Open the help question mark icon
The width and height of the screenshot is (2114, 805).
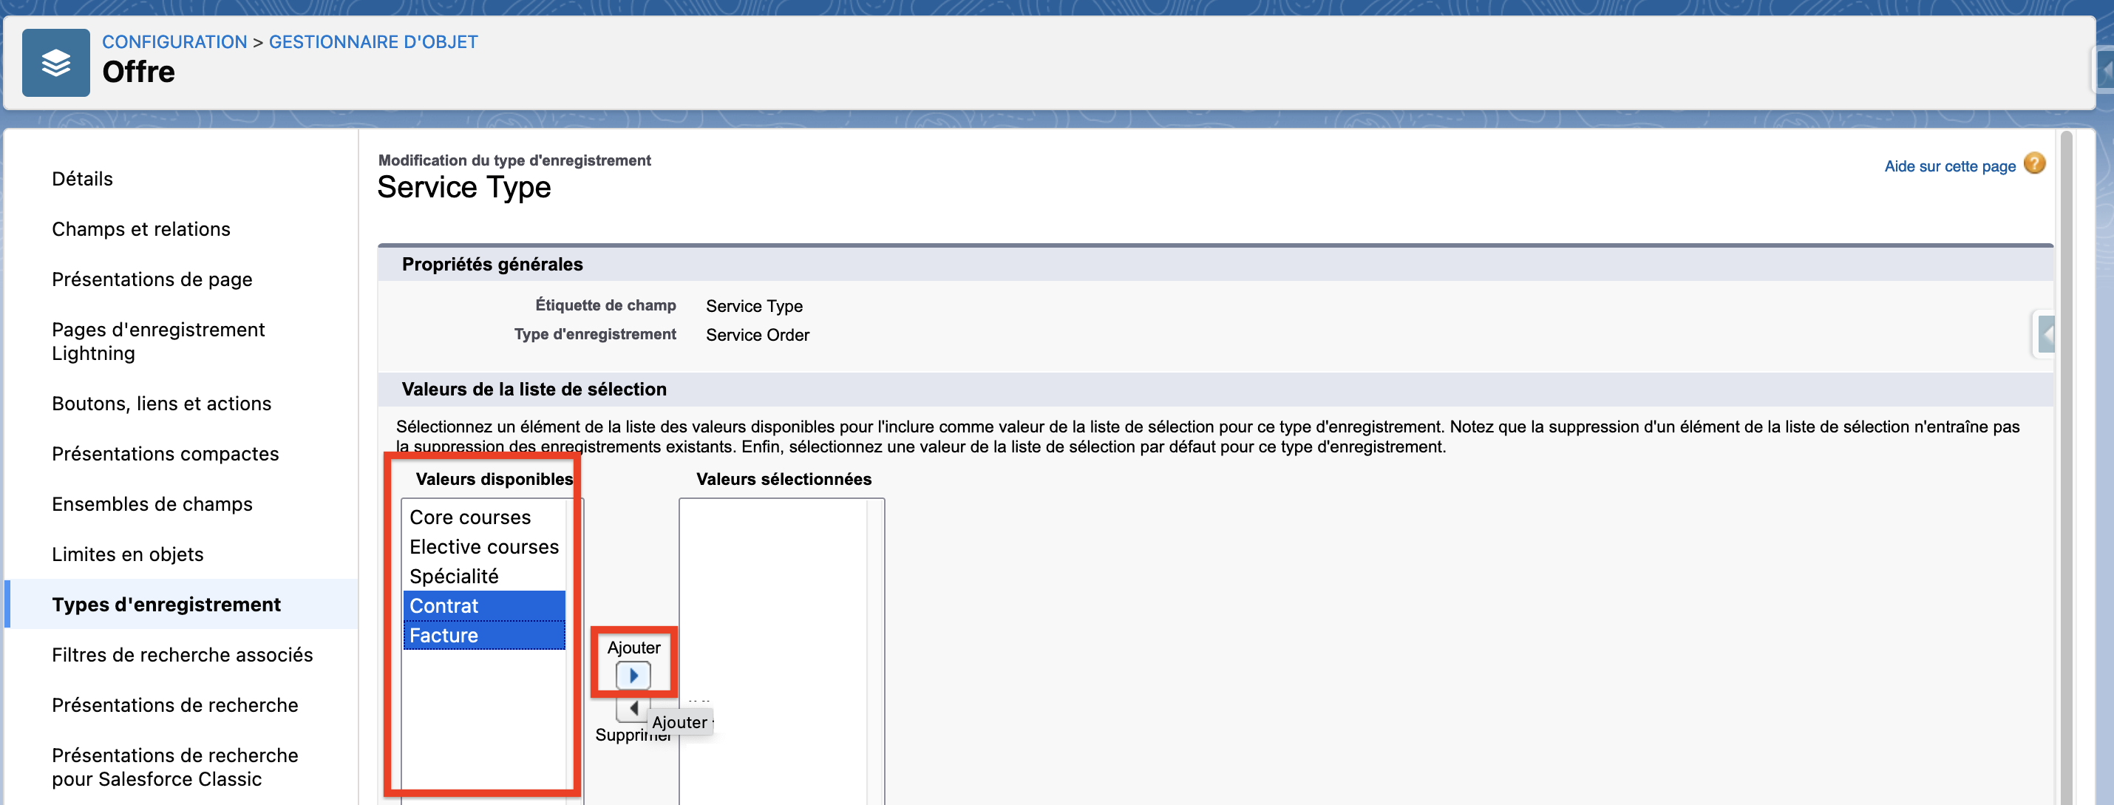click(2033, 164)
